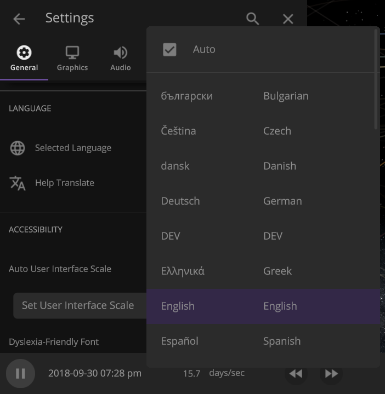Viewport: 385px width, 394px height.
Task: Click the Help Translate icon
Action: [x=18, y=183]
